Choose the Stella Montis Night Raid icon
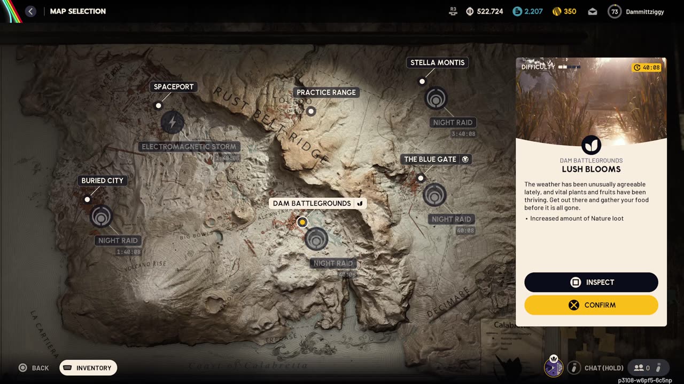The height and width of the screenshot is (384, 684). (436, 99)
